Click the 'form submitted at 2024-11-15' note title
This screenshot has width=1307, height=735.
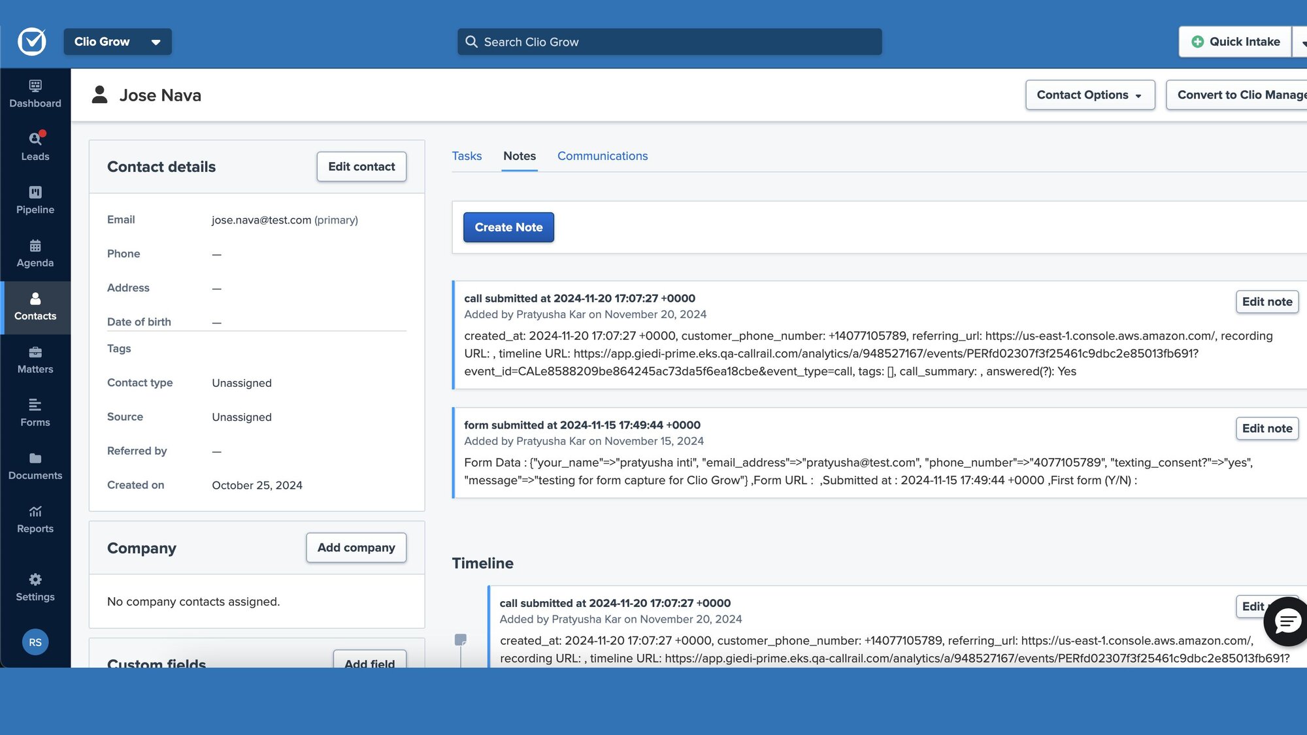(582, 425)
